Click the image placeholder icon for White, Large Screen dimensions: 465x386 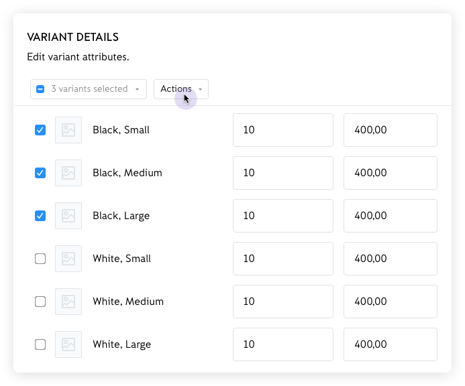coord(68,344)
